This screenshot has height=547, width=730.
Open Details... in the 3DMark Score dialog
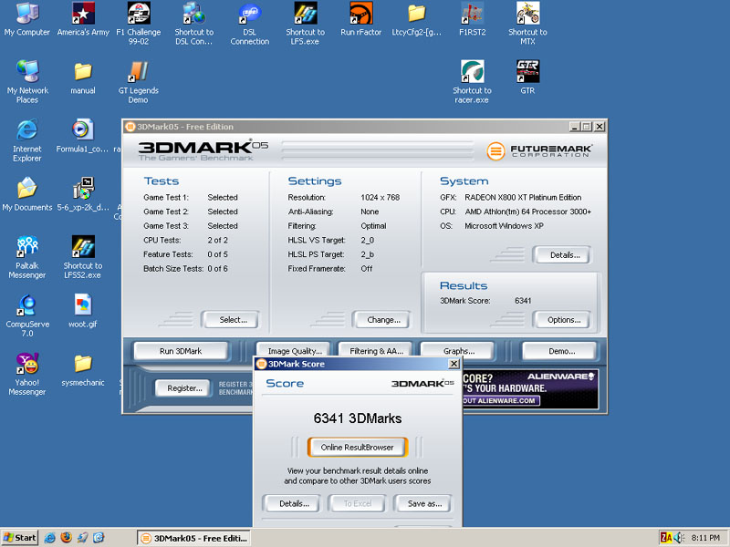tap(292, 504)
